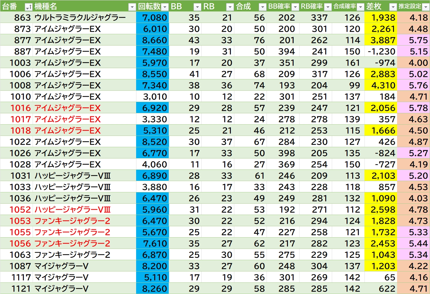Open the 合成確率 column filter dropdown
Viewport: 430px width, 294px height.
pyautogui.click(x=361, y=7)
